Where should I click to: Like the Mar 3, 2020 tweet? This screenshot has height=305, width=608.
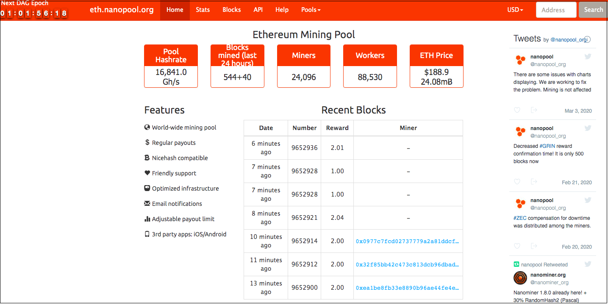click(x=517, y=110)
